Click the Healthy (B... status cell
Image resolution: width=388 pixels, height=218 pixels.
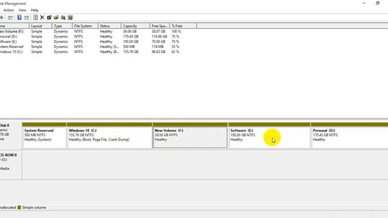(109, 51)
